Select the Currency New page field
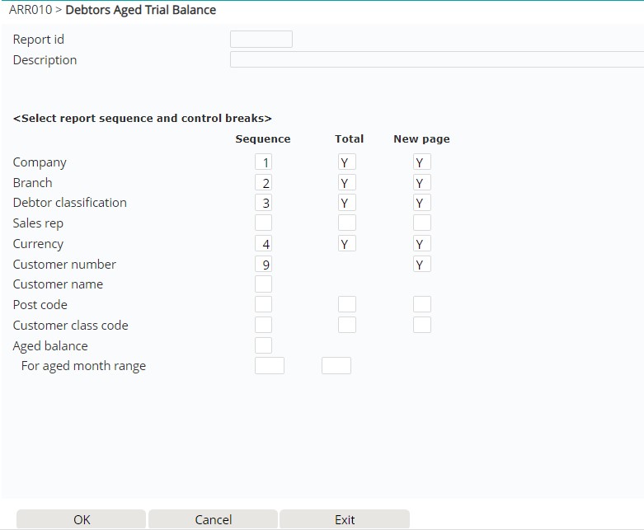 (422, 244)
